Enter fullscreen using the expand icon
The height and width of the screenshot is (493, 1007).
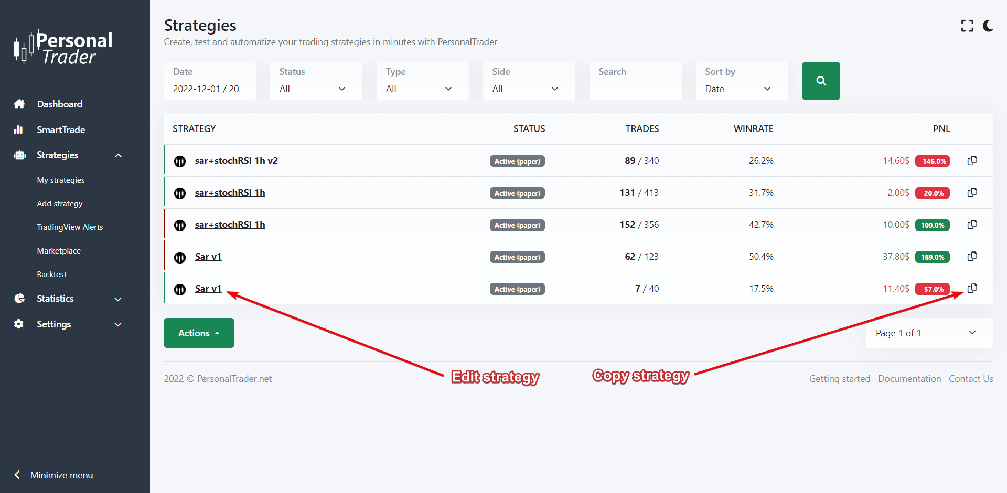coord(967,26)
